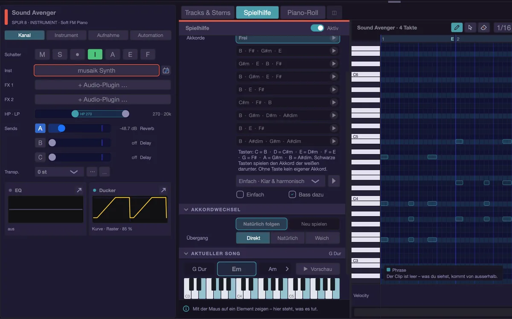Screen dimensions: 512x319
Task: Switch to the Tracks & Stems tab
Action: point(208,13)
